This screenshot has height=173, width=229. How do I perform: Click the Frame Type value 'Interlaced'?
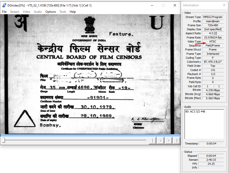213,54
